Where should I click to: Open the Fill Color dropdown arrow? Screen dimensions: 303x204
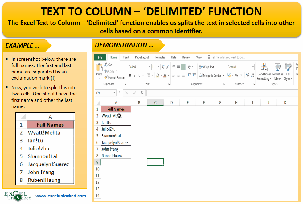pos(161,75)
